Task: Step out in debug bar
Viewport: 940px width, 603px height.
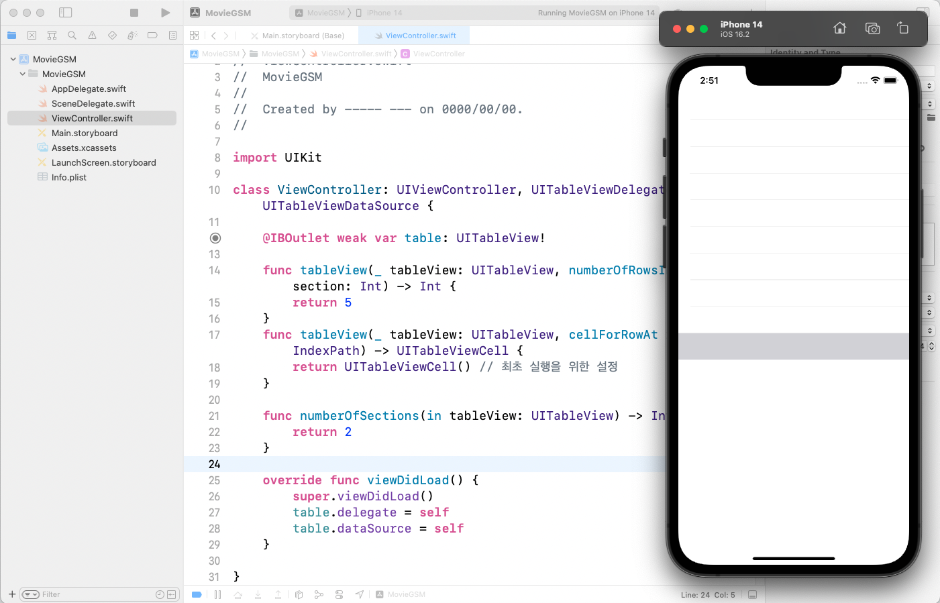Action: coord(278,594)
